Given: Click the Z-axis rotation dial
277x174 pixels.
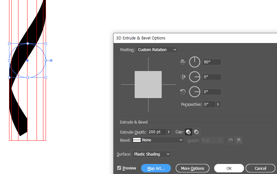Looking at the screenshot, I should coord(194,92).
